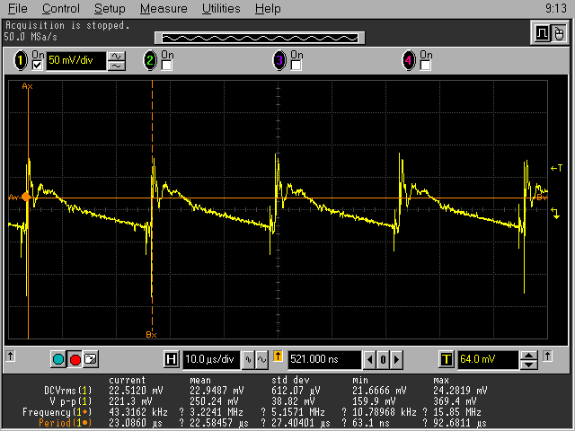Click the clear display button beside stop
575x431 pixels.
pyautogui.click(x=90, y=360)
